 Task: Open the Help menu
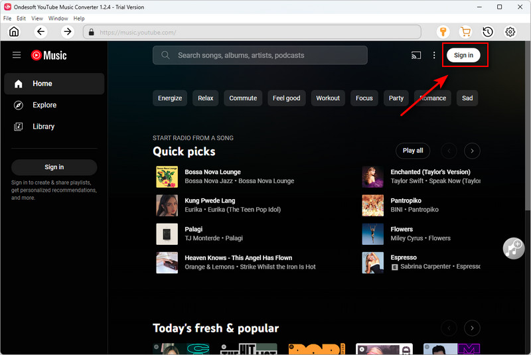coord(79,19)
